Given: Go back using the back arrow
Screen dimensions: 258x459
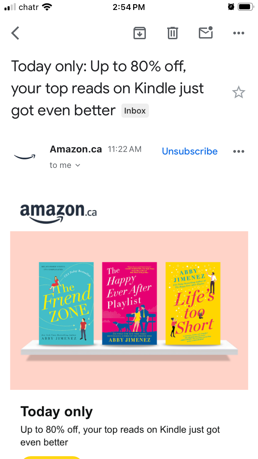Looking at the screenshot, I should 15,33.
